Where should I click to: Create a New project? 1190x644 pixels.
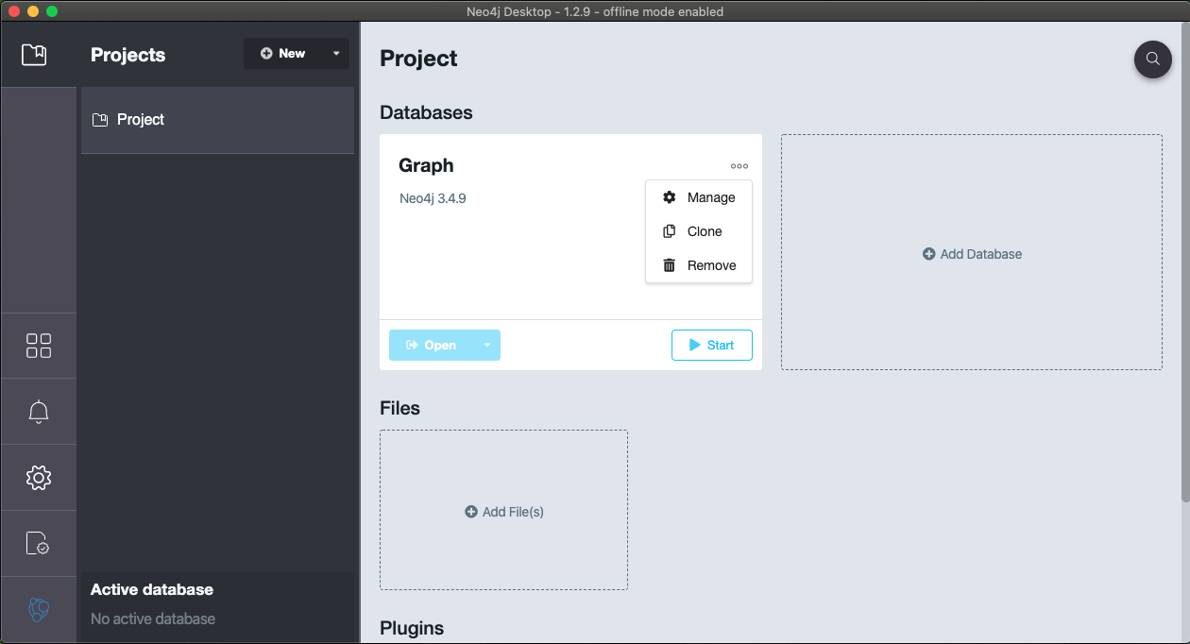(x=283, y=54)
